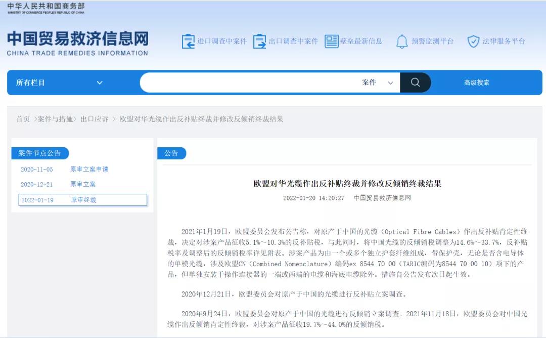The width and height of the screenshot is (546, 338).
Task: Click chevron beside 所有栏目
Action: coord(100,82)
